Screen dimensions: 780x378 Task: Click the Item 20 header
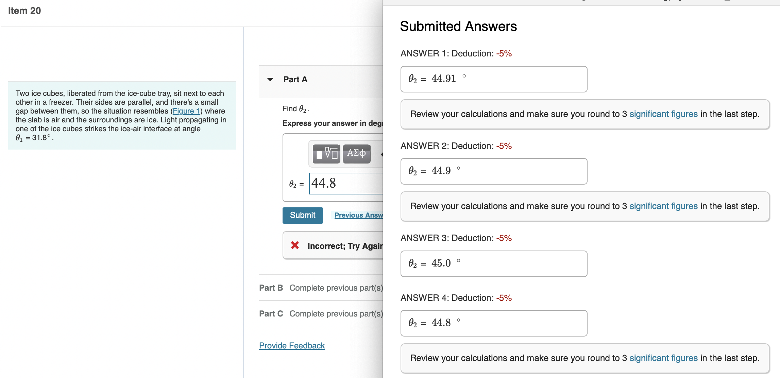click(24, 11)
